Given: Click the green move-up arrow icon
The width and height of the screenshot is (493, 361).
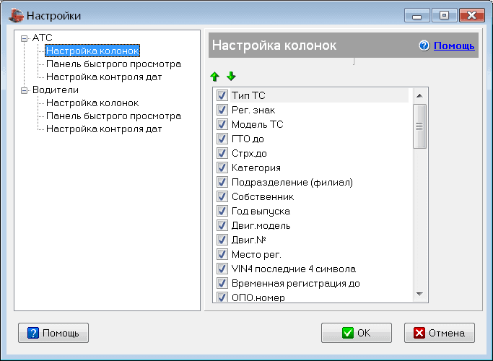Looking at the screenshot, I should [214, 77].
